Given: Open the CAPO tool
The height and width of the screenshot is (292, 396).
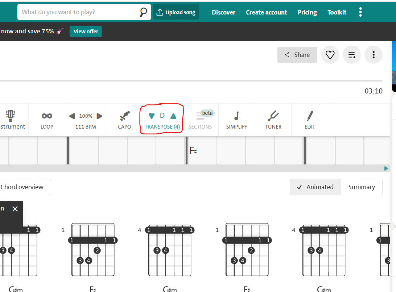Looking at the screenshot, I should coord(124,116).
